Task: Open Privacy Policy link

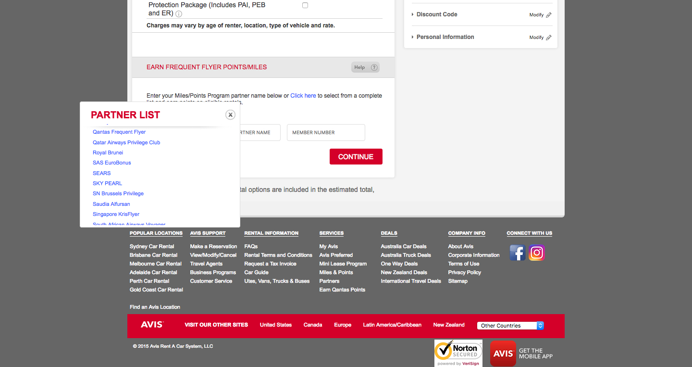Action: tap(465, 272)
